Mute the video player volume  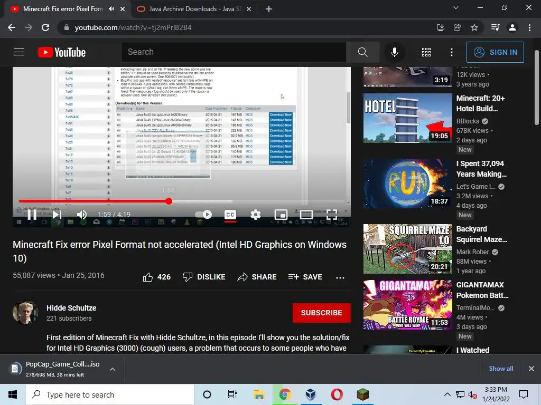point(82,215)
